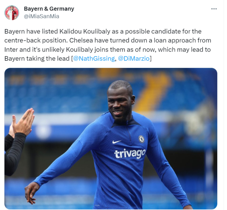The width and height of the screenshot is (227, 210).
Task: Click the tweet text about Koulibaly
Action: point(108,45)
